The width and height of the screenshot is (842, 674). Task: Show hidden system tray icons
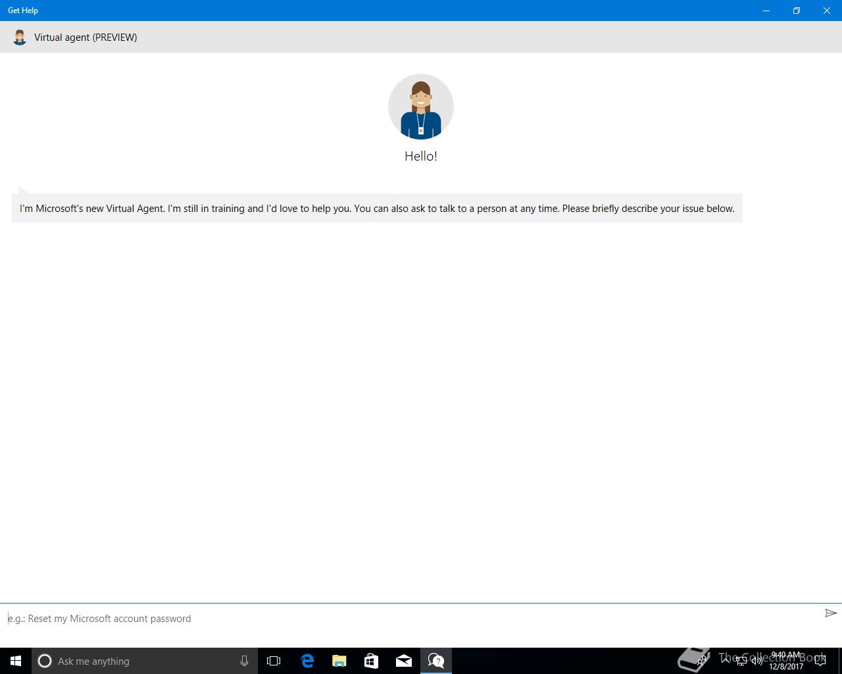coord(726,660)
